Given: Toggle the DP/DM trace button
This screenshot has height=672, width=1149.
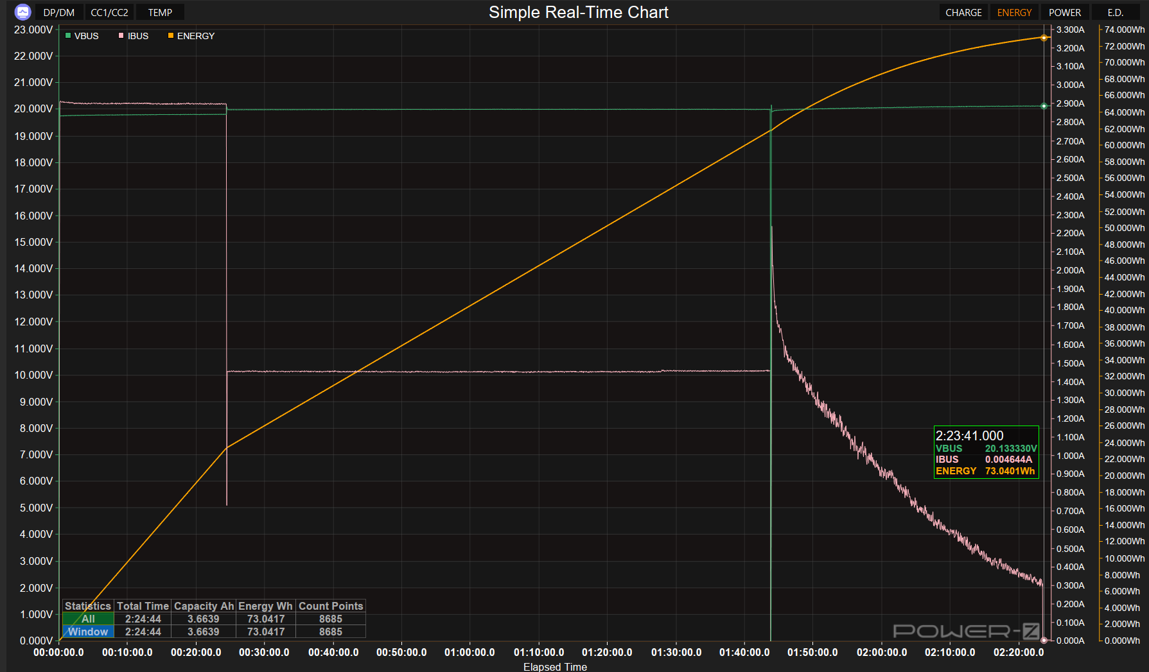Looking at the screenshot, I should click(x=59, y=12).
